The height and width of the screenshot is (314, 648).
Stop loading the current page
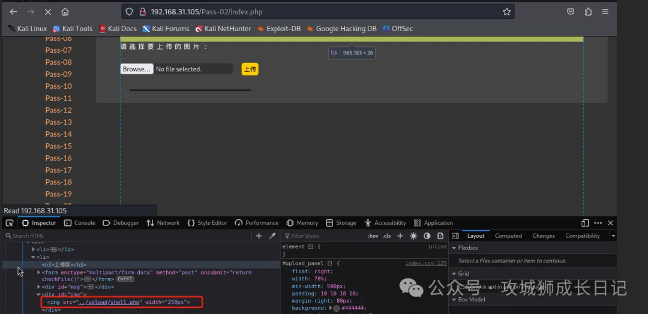pos(48,11)
